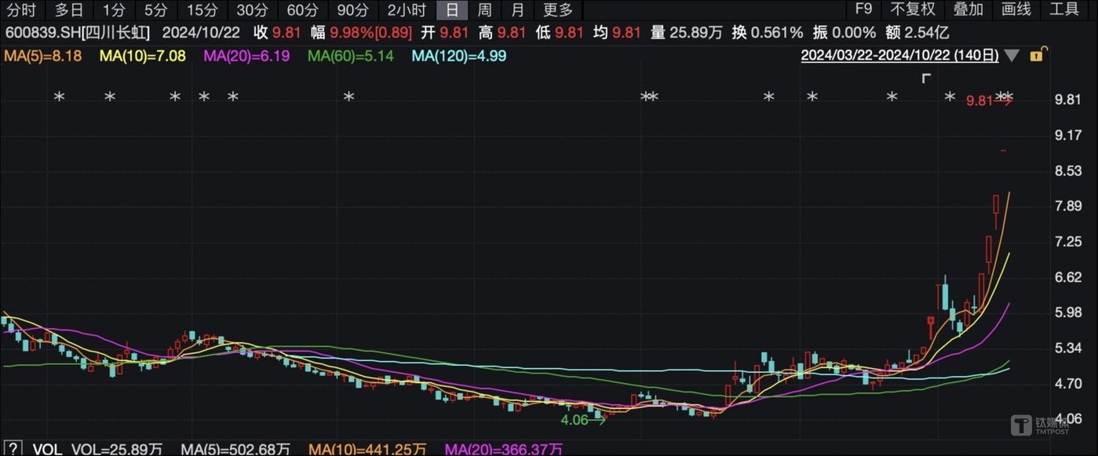Toggle the 叠加 overlay option
This screenshot has width=1098, height=456.
click(968, 10)
